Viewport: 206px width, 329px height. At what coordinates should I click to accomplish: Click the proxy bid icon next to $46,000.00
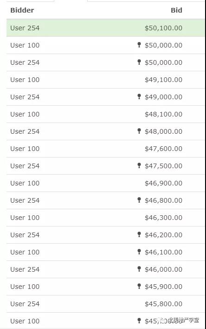(x=139, y=269)
